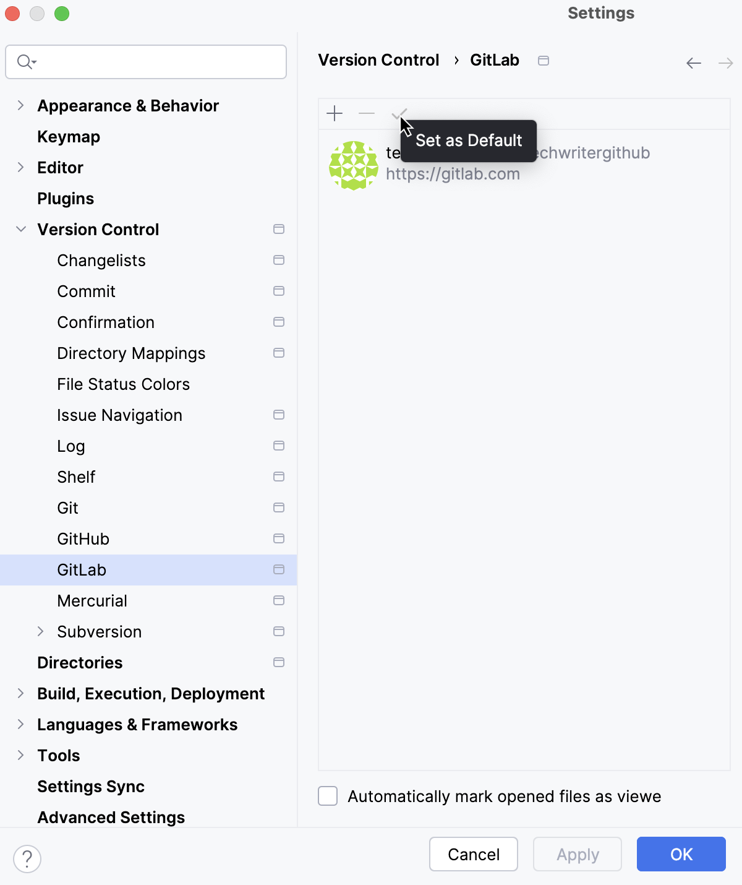Click the small page icon next to Version Control
This screenshot has width=742, height=885.
tap(279, 229)
